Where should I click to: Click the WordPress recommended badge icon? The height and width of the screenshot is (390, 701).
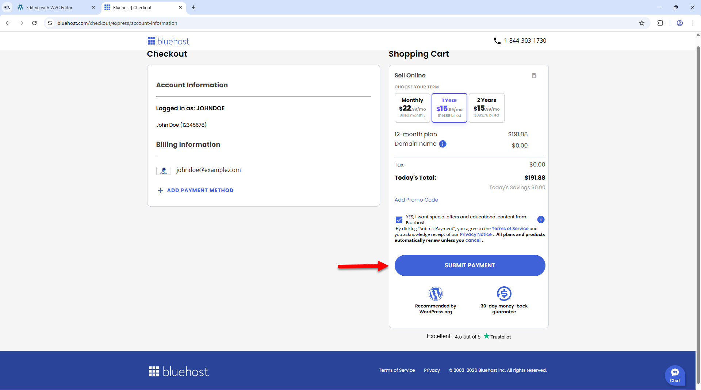[x=436, y=294]
